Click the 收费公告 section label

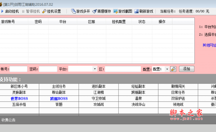tap(8, 120)
